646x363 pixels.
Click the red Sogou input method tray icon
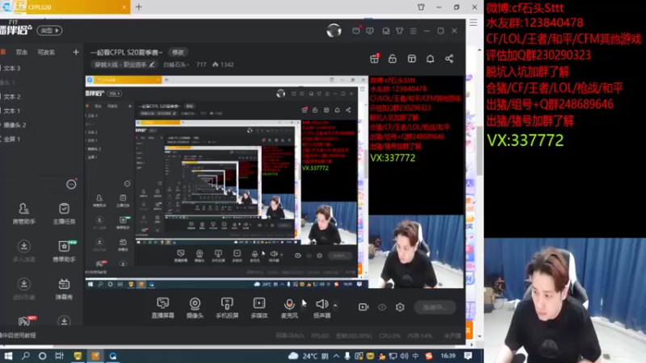pyautogui.click(x=429, y=356)
